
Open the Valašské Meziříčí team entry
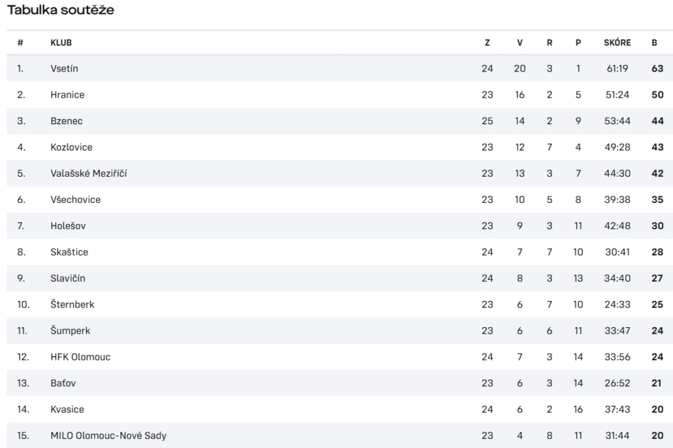89,173
